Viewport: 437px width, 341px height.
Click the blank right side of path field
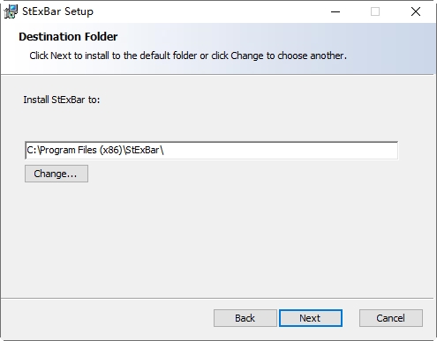coord(280,151)
